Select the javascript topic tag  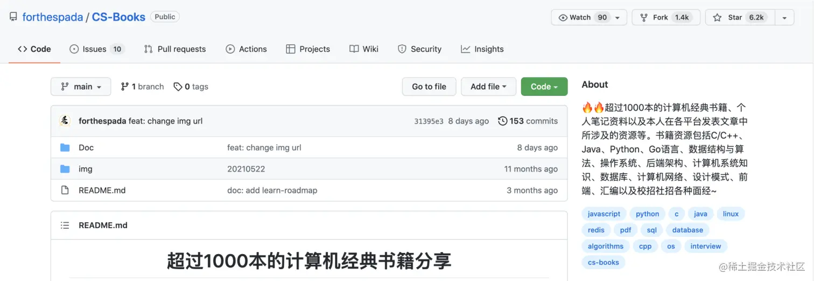(604, 214)
